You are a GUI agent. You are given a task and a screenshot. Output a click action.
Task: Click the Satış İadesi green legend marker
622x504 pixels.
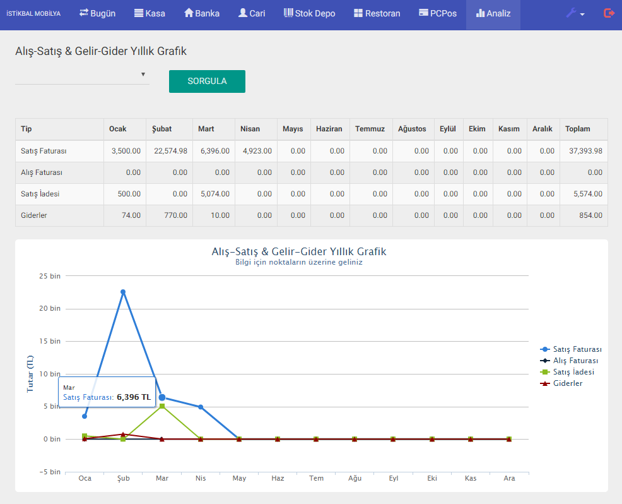pyautogui.click(x=546, y=372)
